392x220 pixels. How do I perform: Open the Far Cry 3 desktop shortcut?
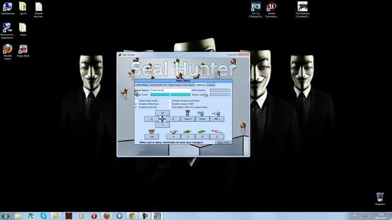[256, 10]
